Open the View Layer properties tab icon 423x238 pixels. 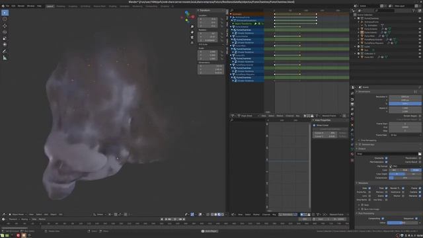tap(352, 109)
